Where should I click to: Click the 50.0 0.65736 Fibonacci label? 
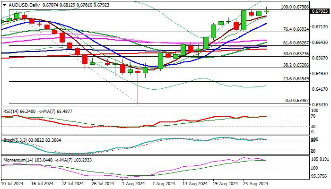(296, 54)
